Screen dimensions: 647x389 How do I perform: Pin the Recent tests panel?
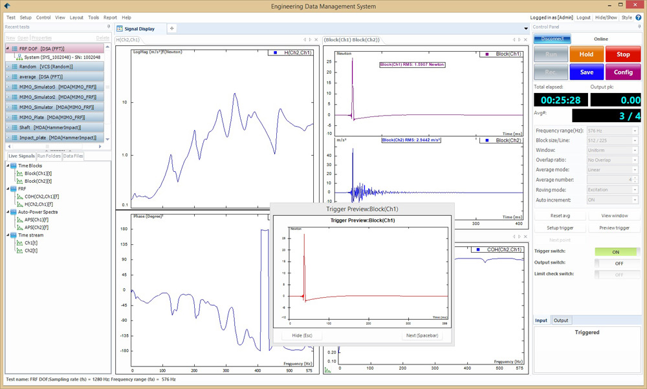coord(107,27)
